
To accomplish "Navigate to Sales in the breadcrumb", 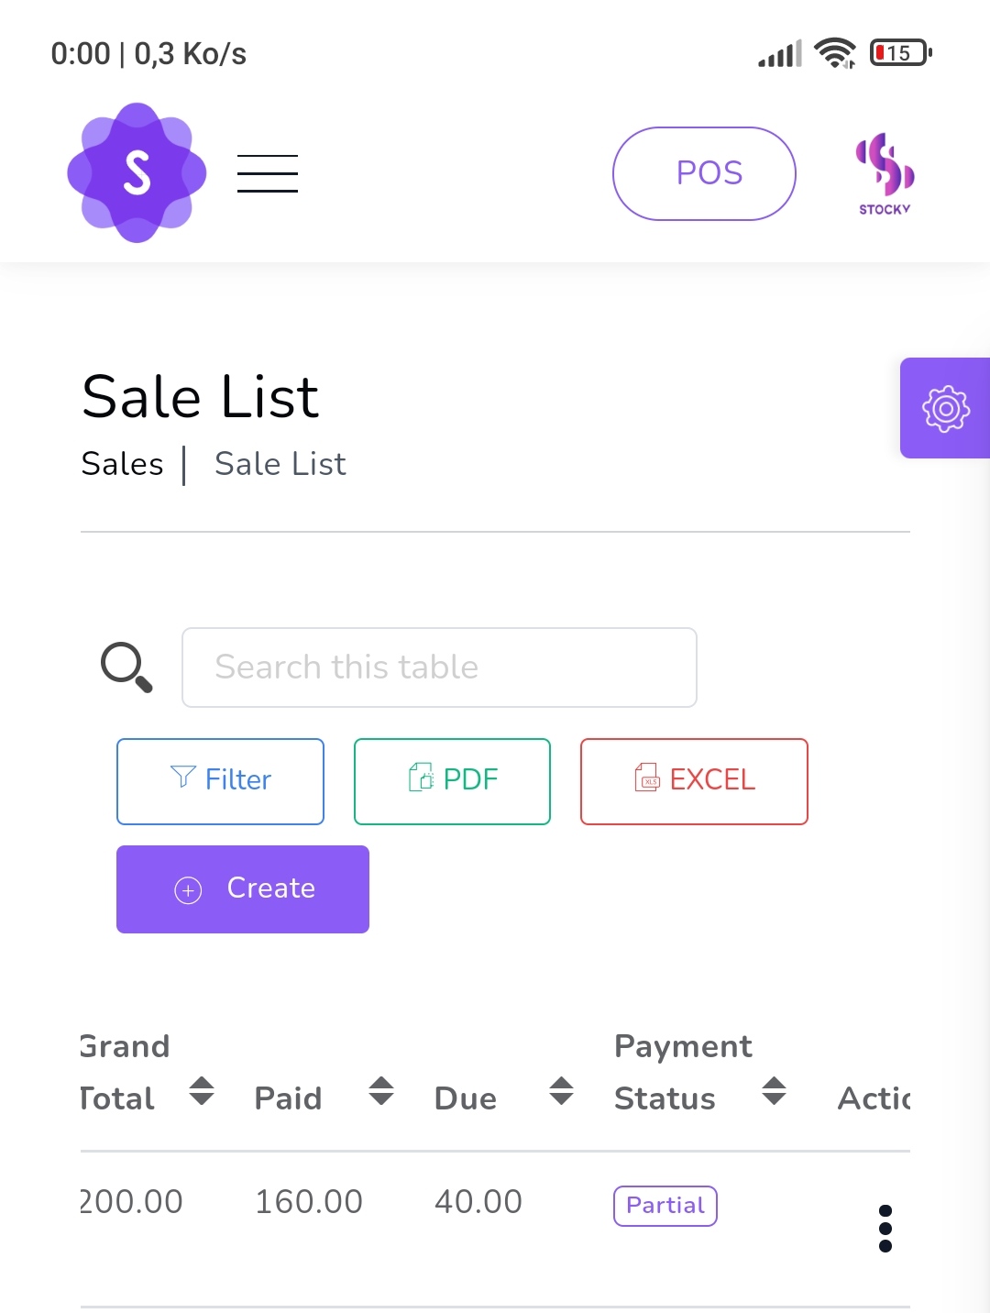I will (x=121, y=464).
